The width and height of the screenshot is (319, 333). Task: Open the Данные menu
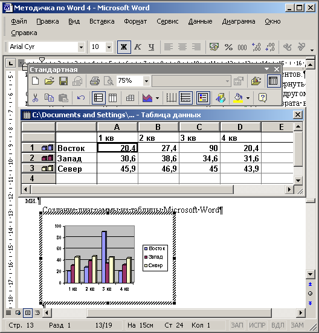[x=200, y=21]
